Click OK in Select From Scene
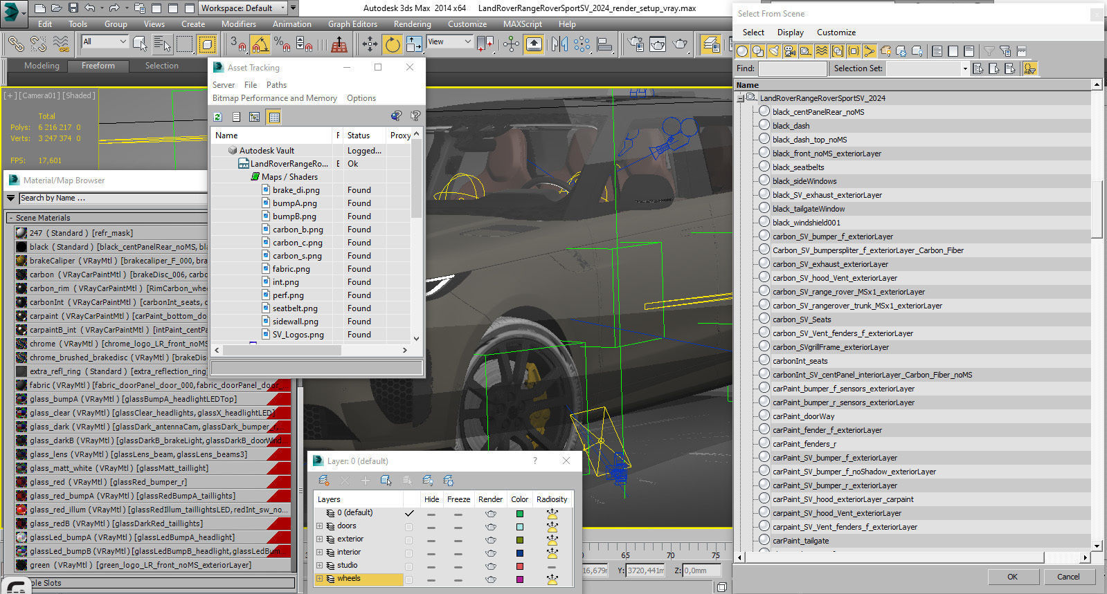The height and width of the screenshot is (594, 1107). (1012, 577)
